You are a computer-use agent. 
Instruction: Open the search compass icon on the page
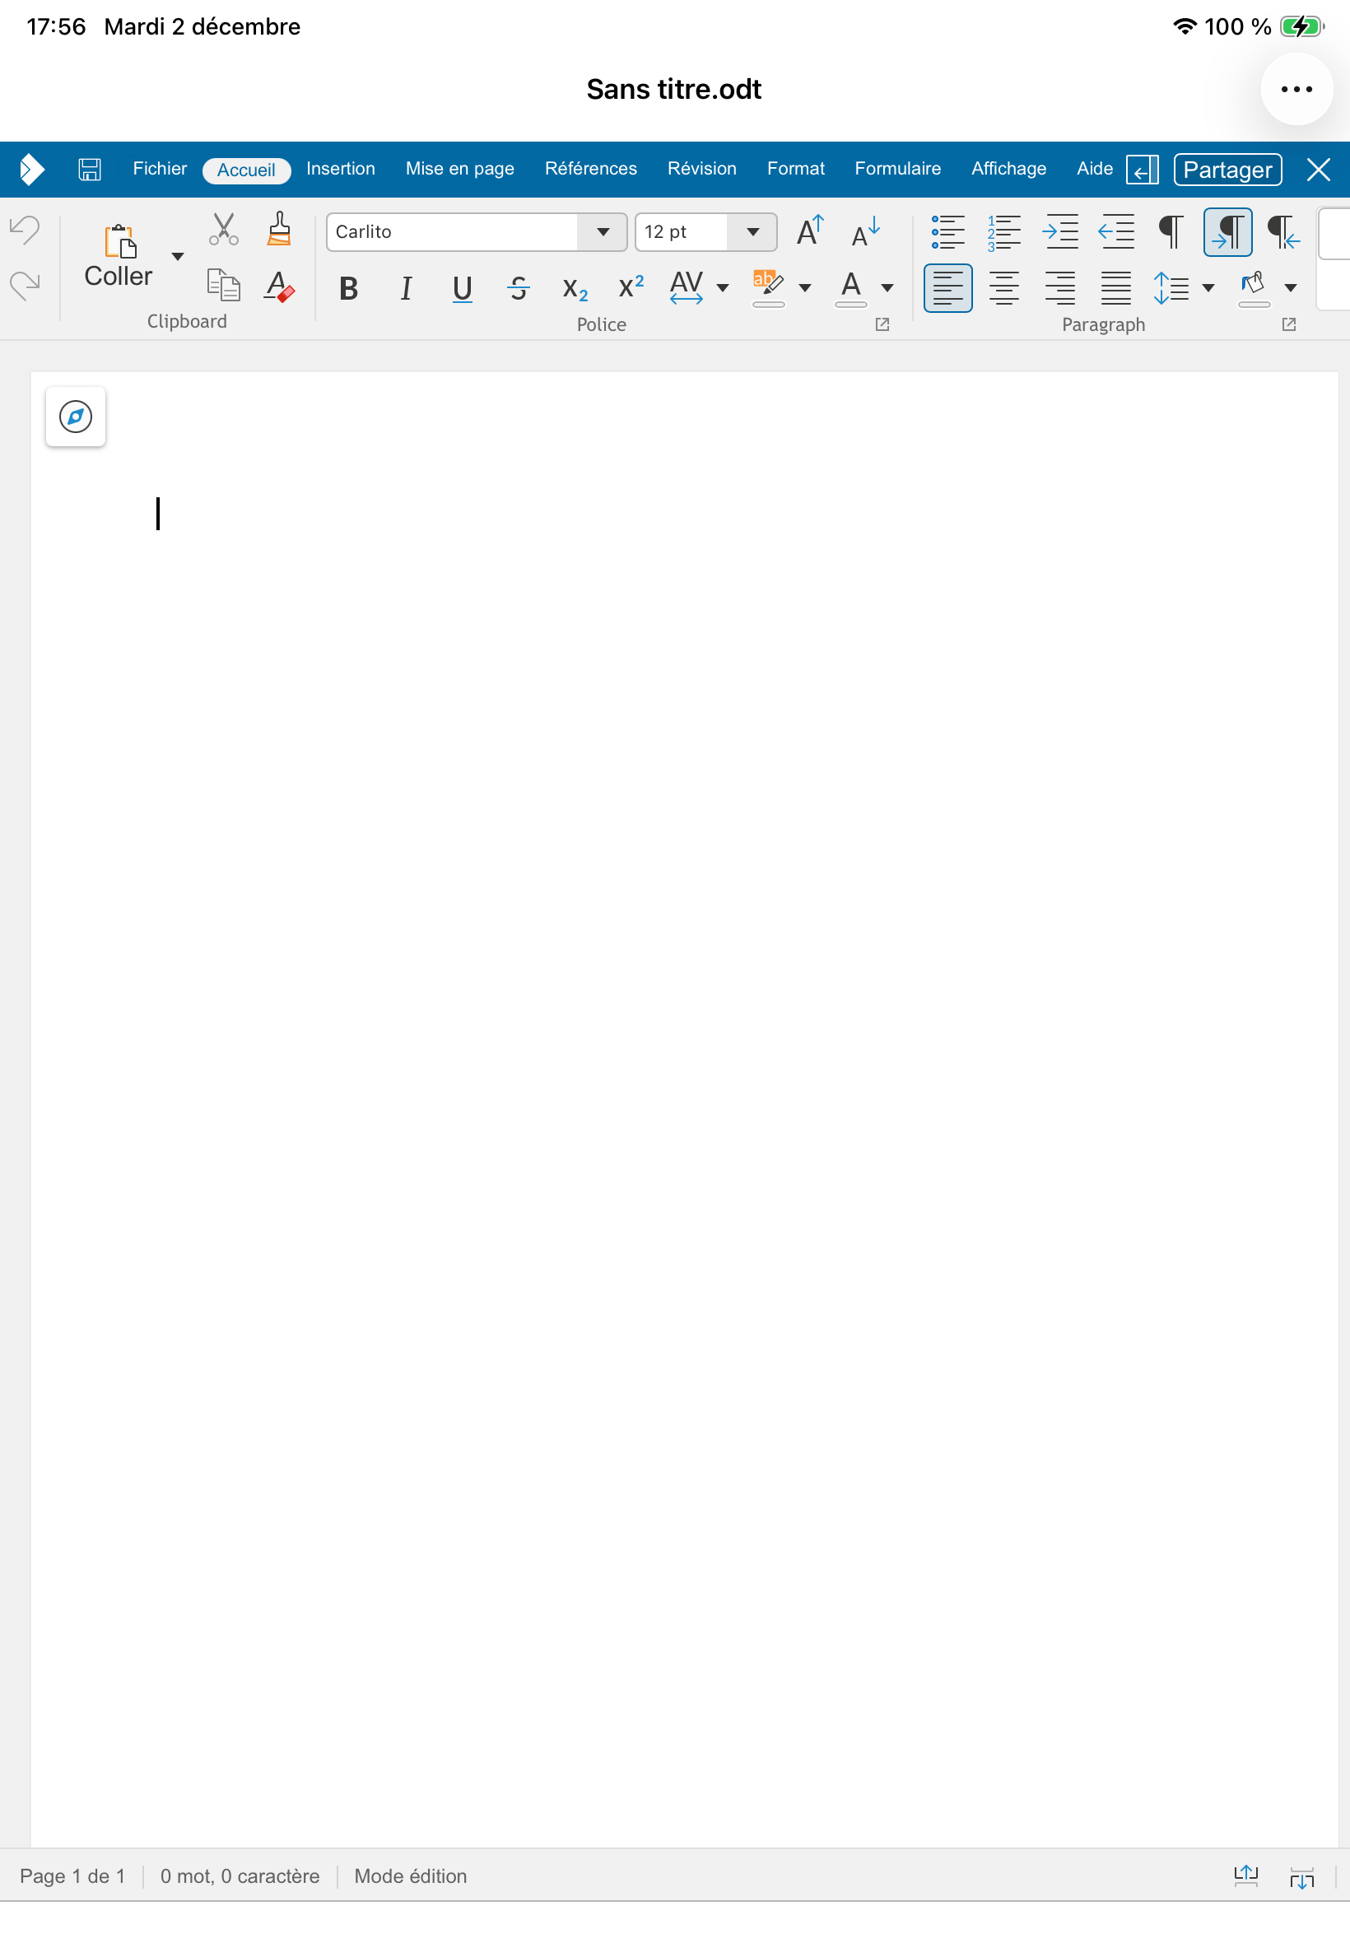(75, 416)
